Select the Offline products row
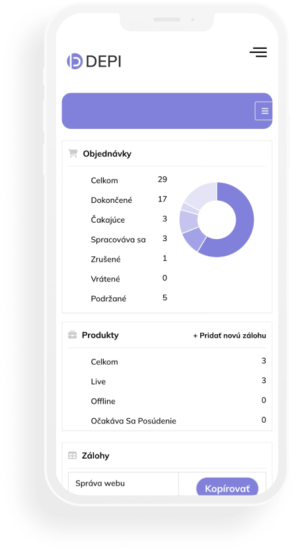 point(178,401)
